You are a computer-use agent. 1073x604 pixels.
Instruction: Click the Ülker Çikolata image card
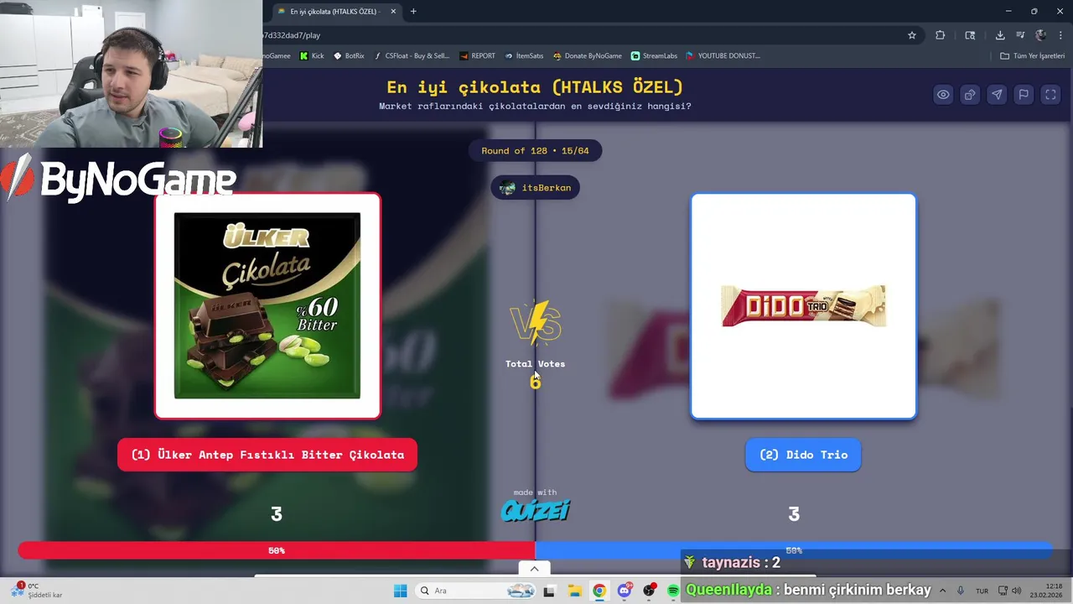(x=267, y=306)
